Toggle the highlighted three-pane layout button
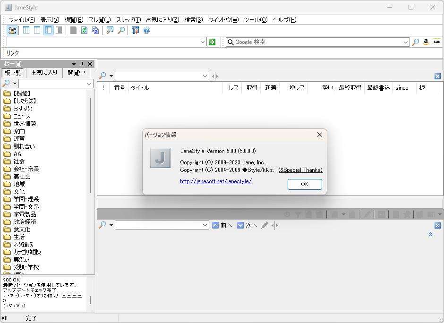Screen dimensions: 444x323 click(49, 30)
